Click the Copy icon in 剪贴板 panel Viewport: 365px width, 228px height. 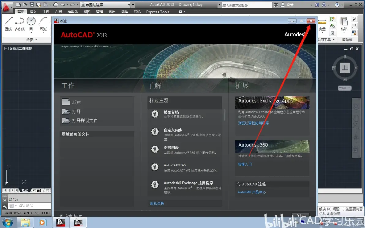point(354,26)
